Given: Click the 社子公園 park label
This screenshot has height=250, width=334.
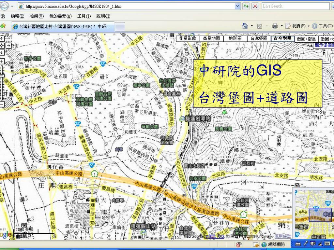Looking at the screenshot, I should pyautogui.click(x=33, y=58).
